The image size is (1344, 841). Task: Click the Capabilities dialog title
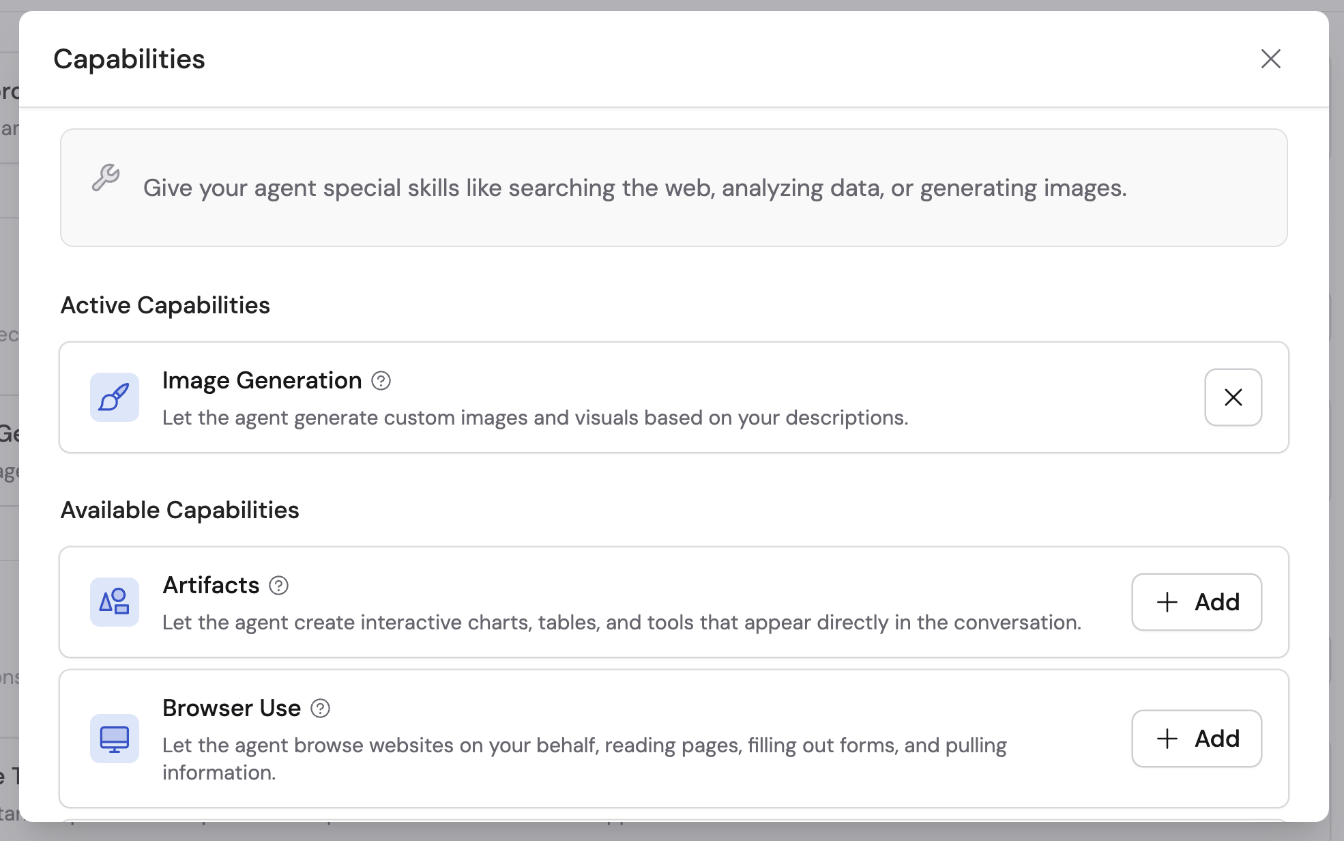pyautogui.click(x=129, y=59)
